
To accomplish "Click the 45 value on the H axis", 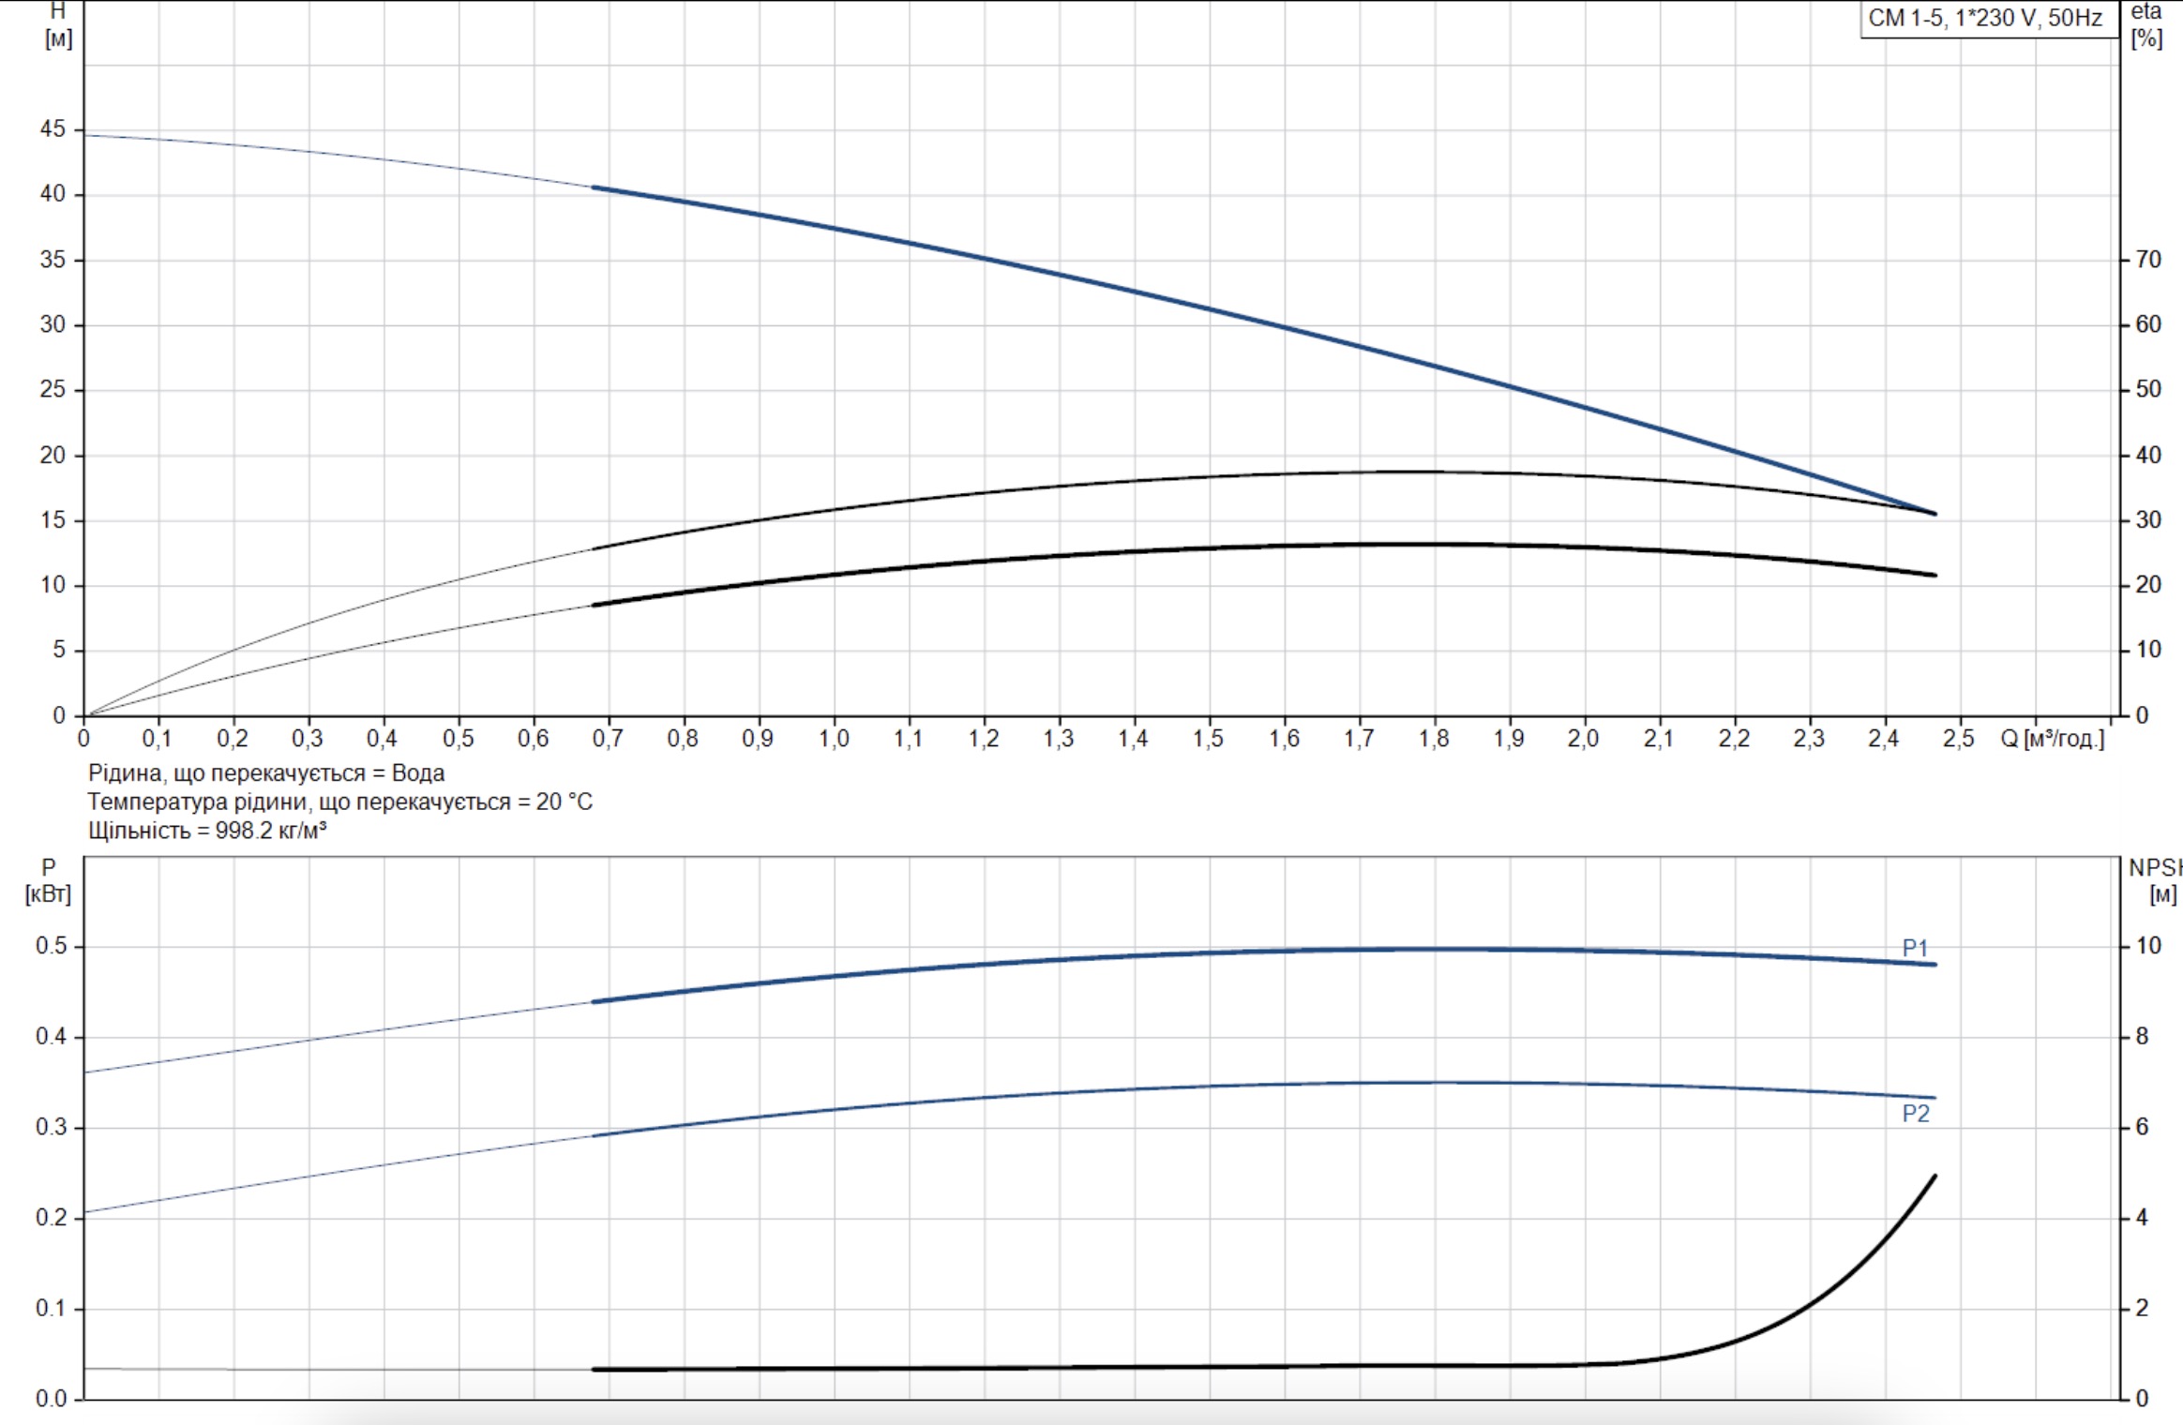I will tap(53, 129).
